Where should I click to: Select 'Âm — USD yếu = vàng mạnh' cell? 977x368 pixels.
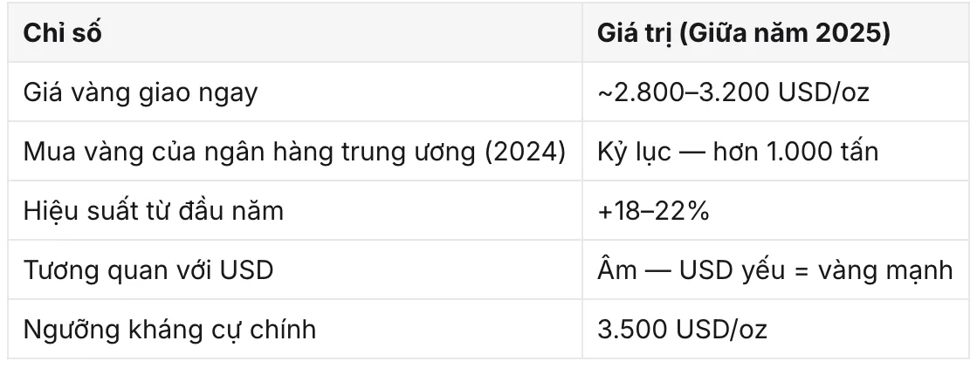point(775,269)
